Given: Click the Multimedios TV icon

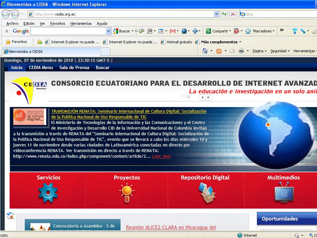Looking at the screenshot, I should click(284, 192).
